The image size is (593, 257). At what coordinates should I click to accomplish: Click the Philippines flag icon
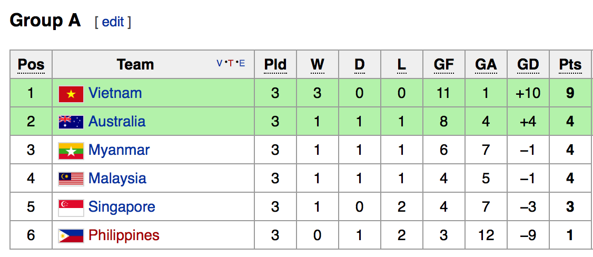tap(71, 236)
